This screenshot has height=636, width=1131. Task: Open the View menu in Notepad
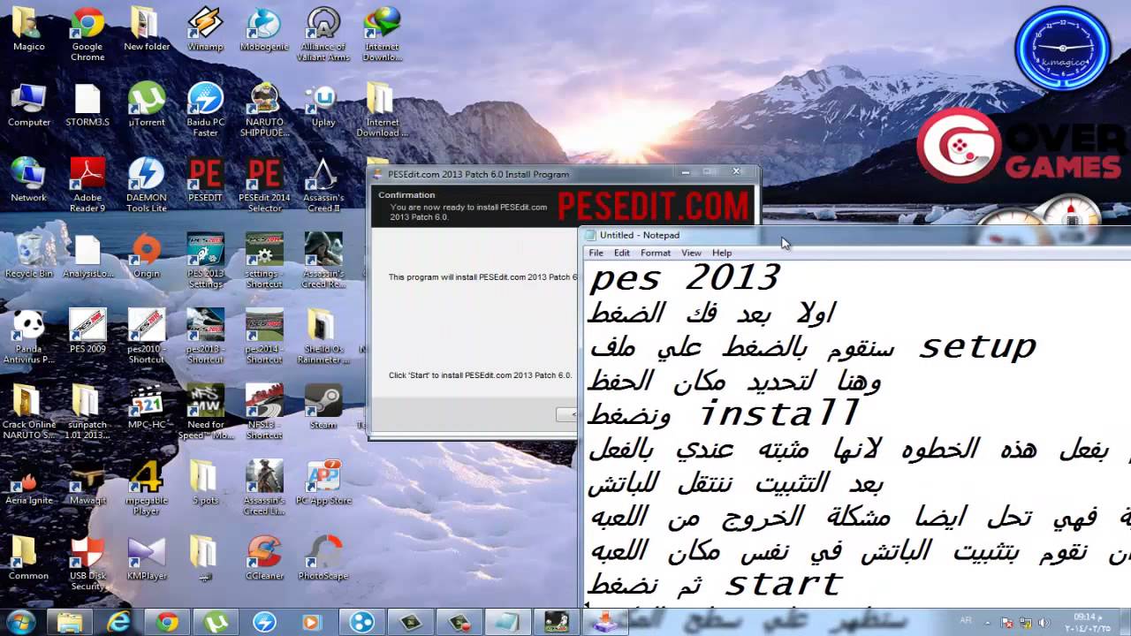tap(691, 253)
